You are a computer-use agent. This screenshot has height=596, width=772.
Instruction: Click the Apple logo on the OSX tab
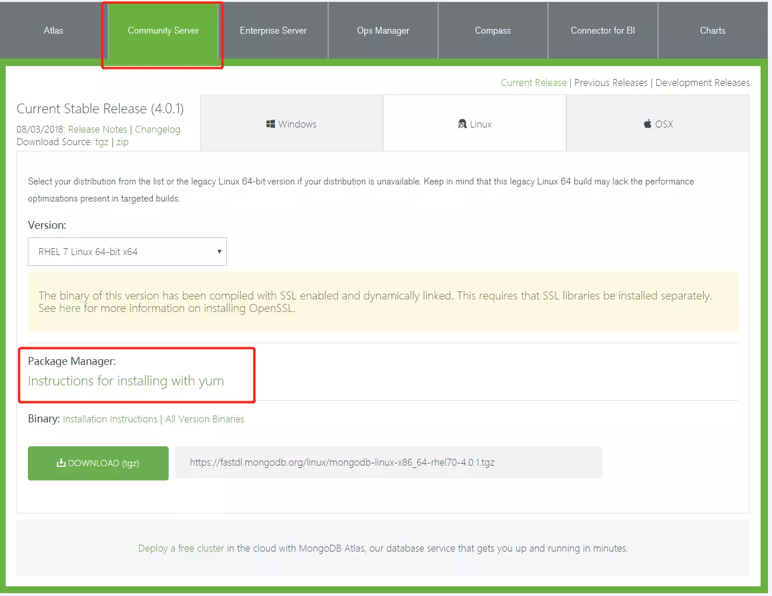click(647, 123)
